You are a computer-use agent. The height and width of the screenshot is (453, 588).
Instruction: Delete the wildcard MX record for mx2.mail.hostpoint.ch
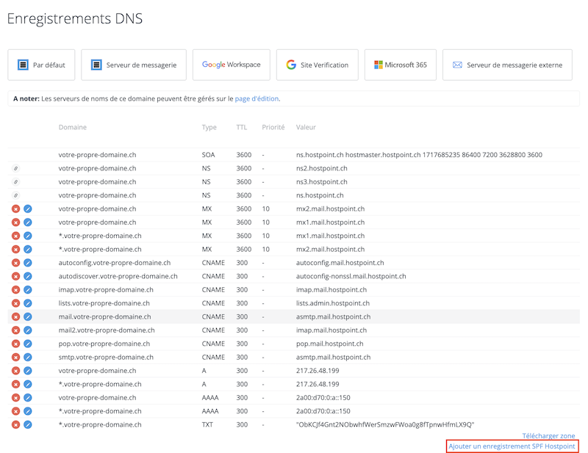15,249
